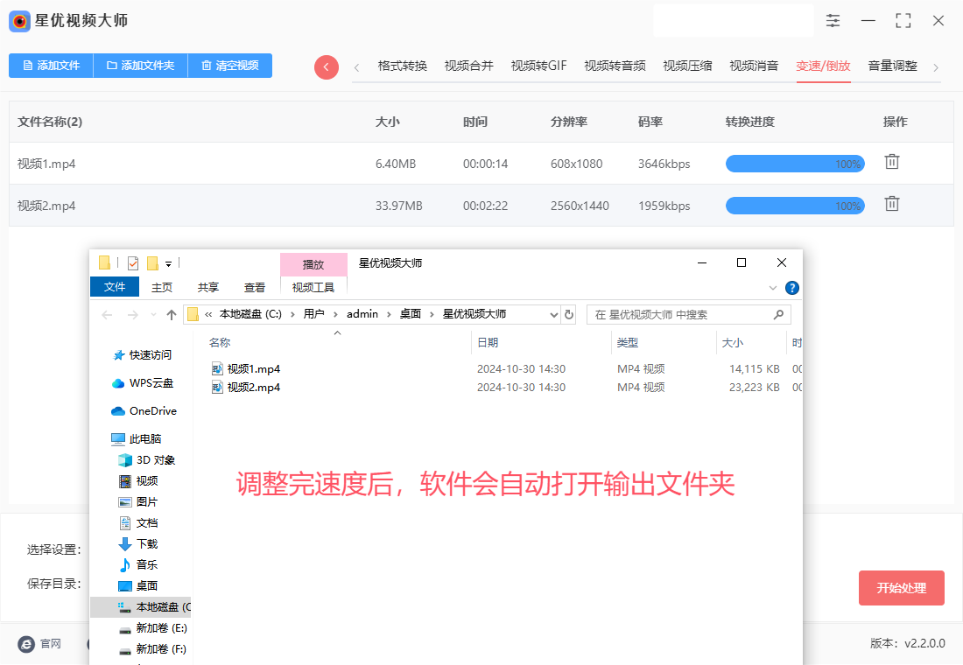
Task: Open Explorer 主页 ribbon tab
Action: coord(162,287)
